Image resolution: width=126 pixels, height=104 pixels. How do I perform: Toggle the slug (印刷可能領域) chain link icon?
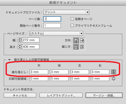(x=114, y=79)
